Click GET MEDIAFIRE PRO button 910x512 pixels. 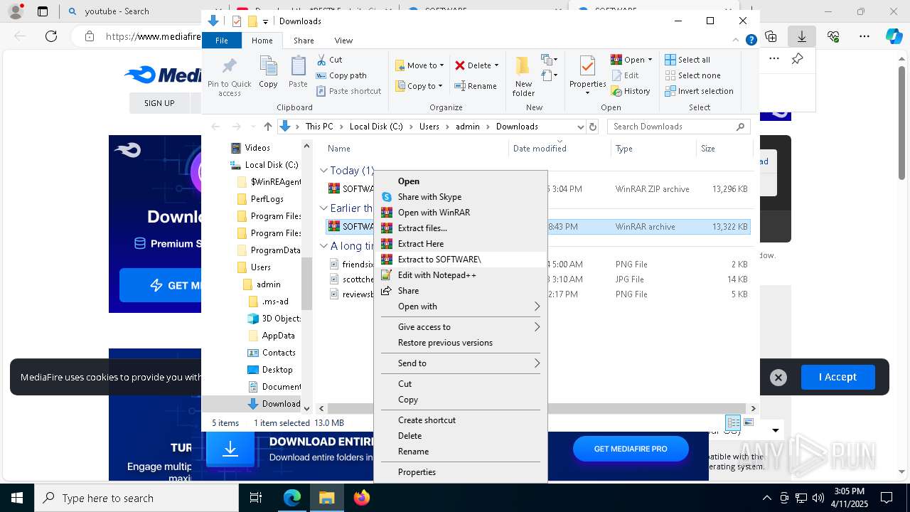pos(631,449)
